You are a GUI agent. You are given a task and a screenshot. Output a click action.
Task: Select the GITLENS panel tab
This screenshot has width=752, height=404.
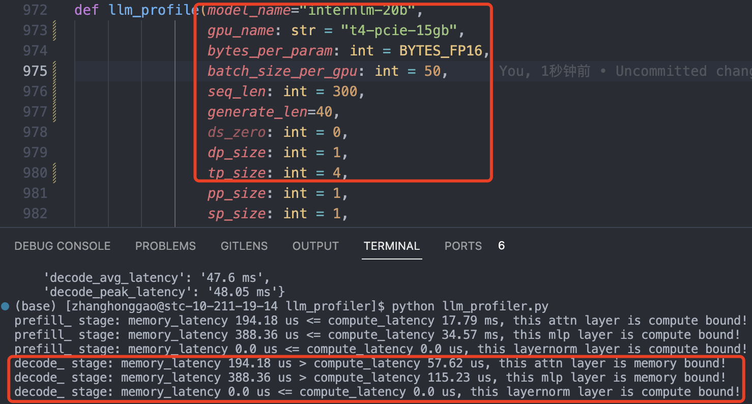[244, 246]
